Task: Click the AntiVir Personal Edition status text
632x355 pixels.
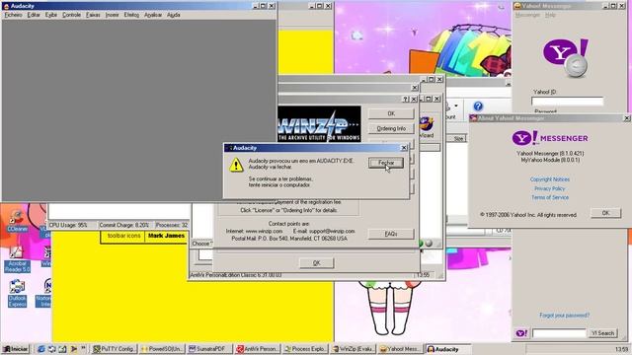Action: coord(236,275)
